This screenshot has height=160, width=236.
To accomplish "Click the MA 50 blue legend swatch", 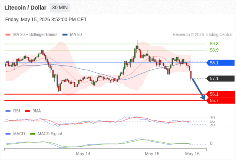I will point(65,35).
